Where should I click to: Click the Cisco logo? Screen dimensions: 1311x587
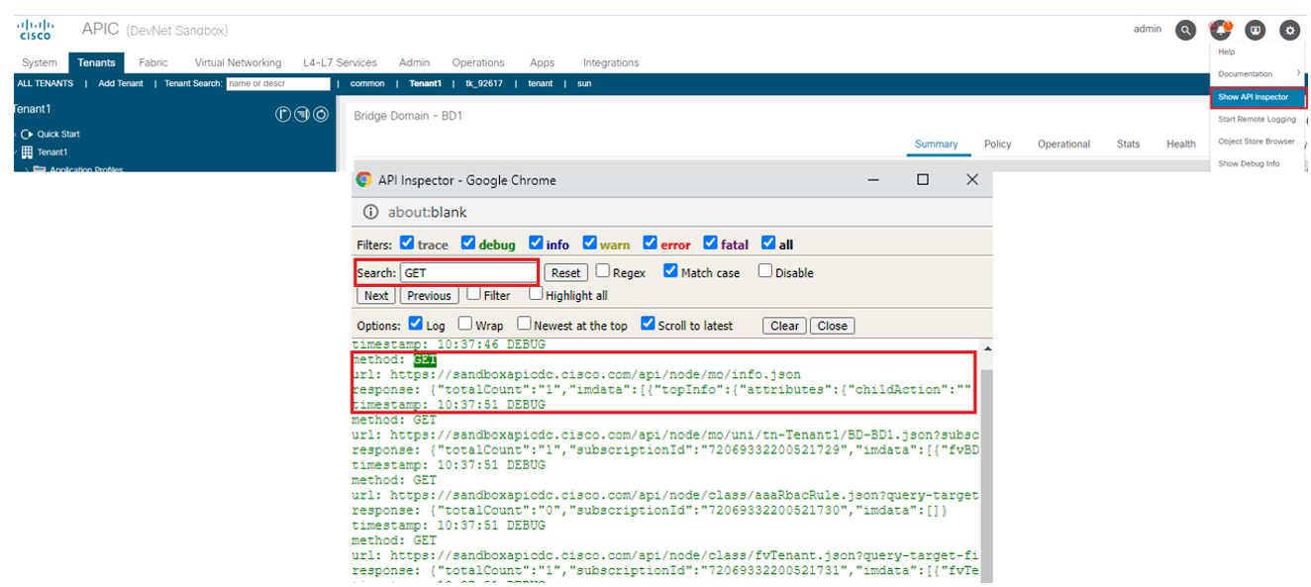(36, 30)
